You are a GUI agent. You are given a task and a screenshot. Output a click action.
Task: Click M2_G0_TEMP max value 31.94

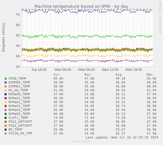tap(152, 90)
